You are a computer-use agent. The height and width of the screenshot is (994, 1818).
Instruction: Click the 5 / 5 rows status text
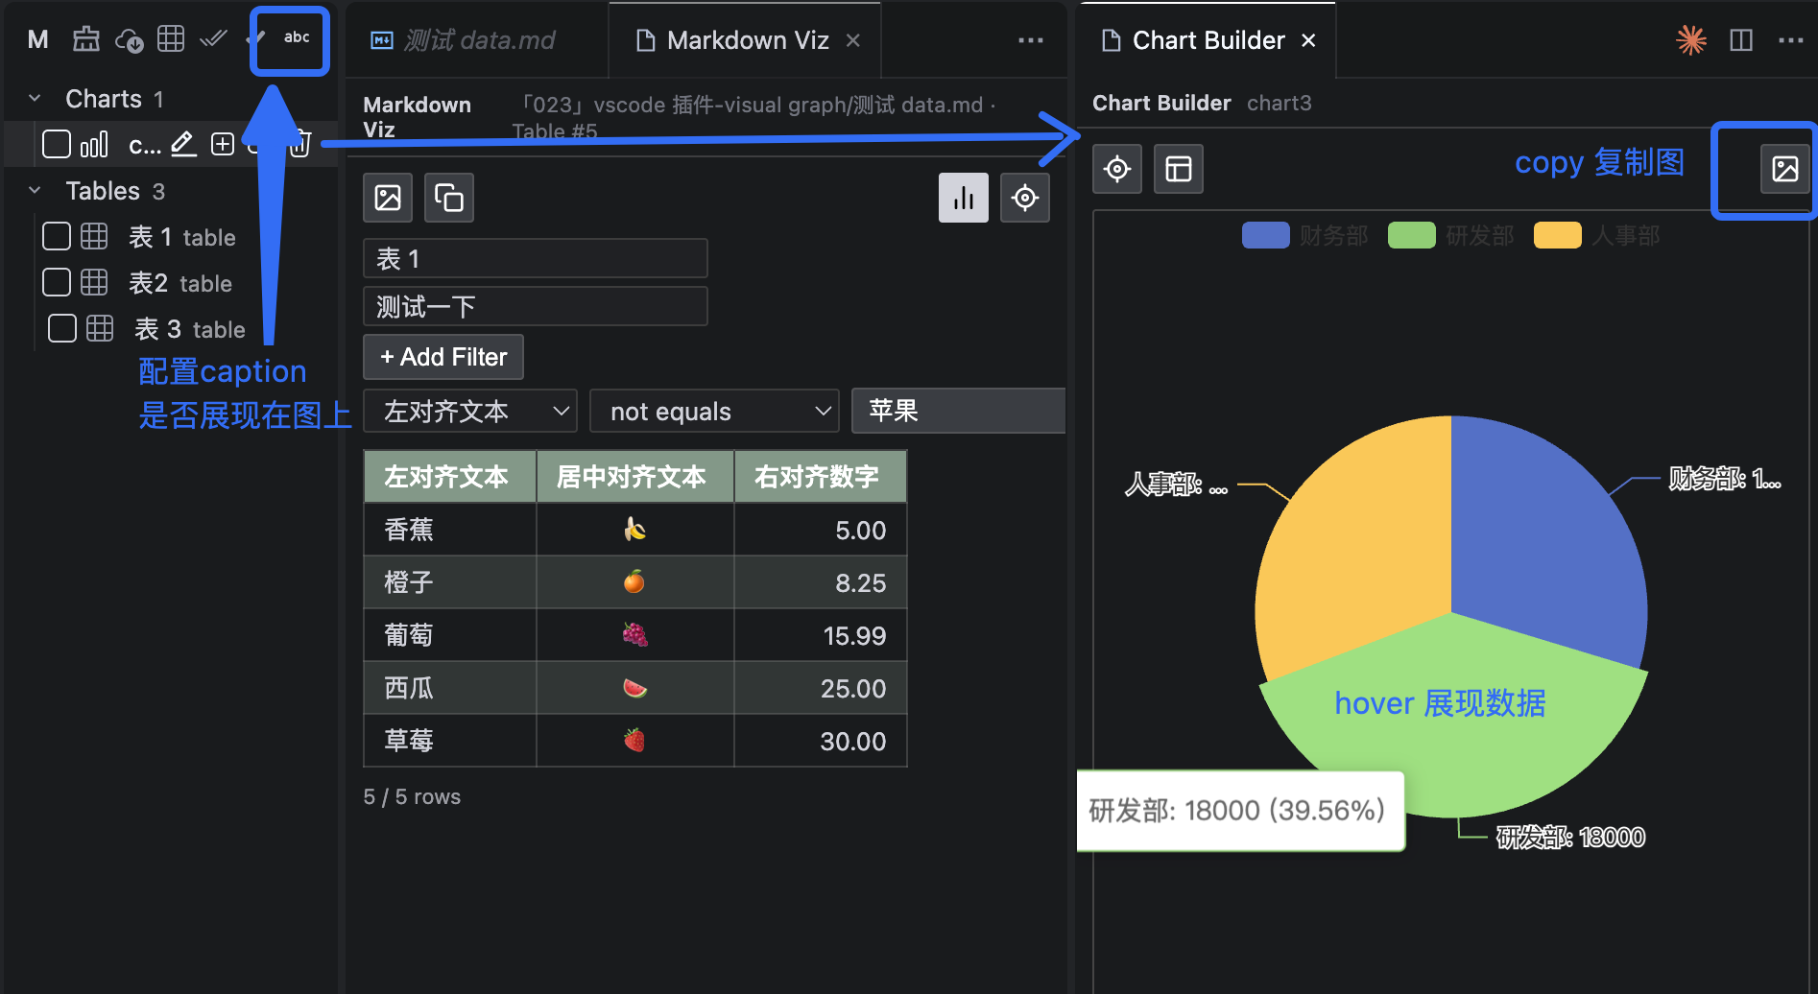click(412, 796)
